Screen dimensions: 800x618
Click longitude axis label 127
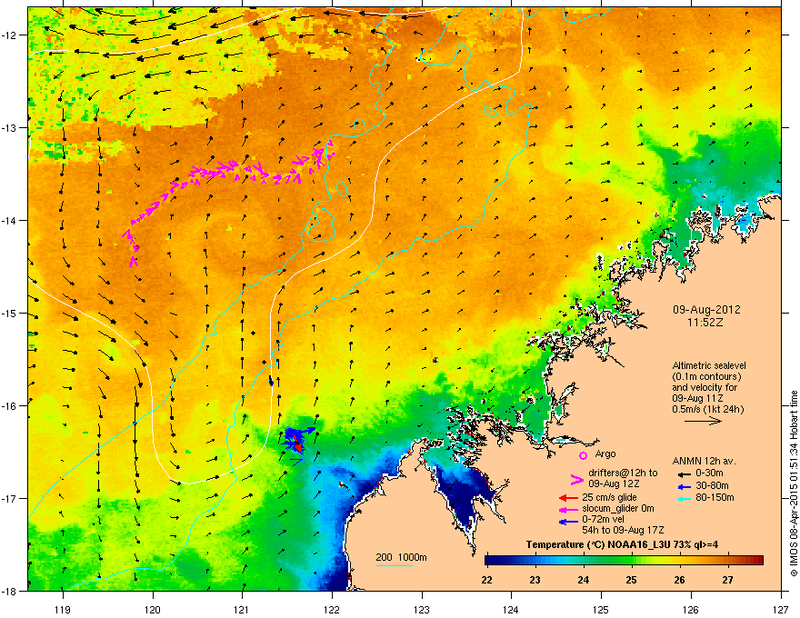pos(781,610)
